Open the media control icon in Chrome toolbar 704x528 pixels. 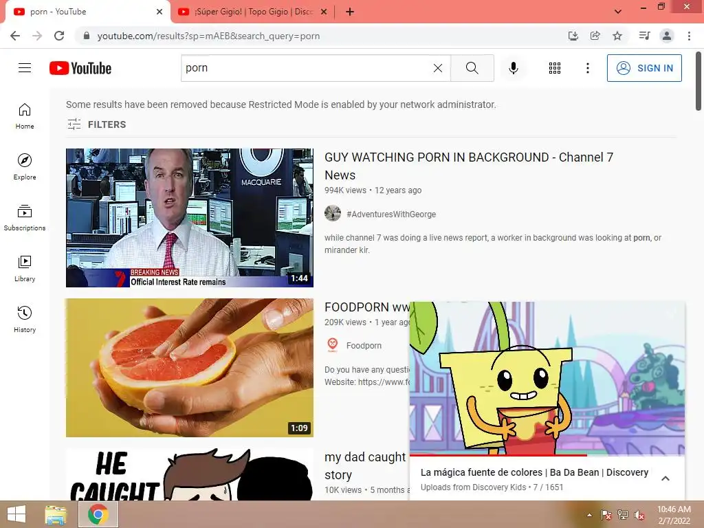tap(644, 36)
